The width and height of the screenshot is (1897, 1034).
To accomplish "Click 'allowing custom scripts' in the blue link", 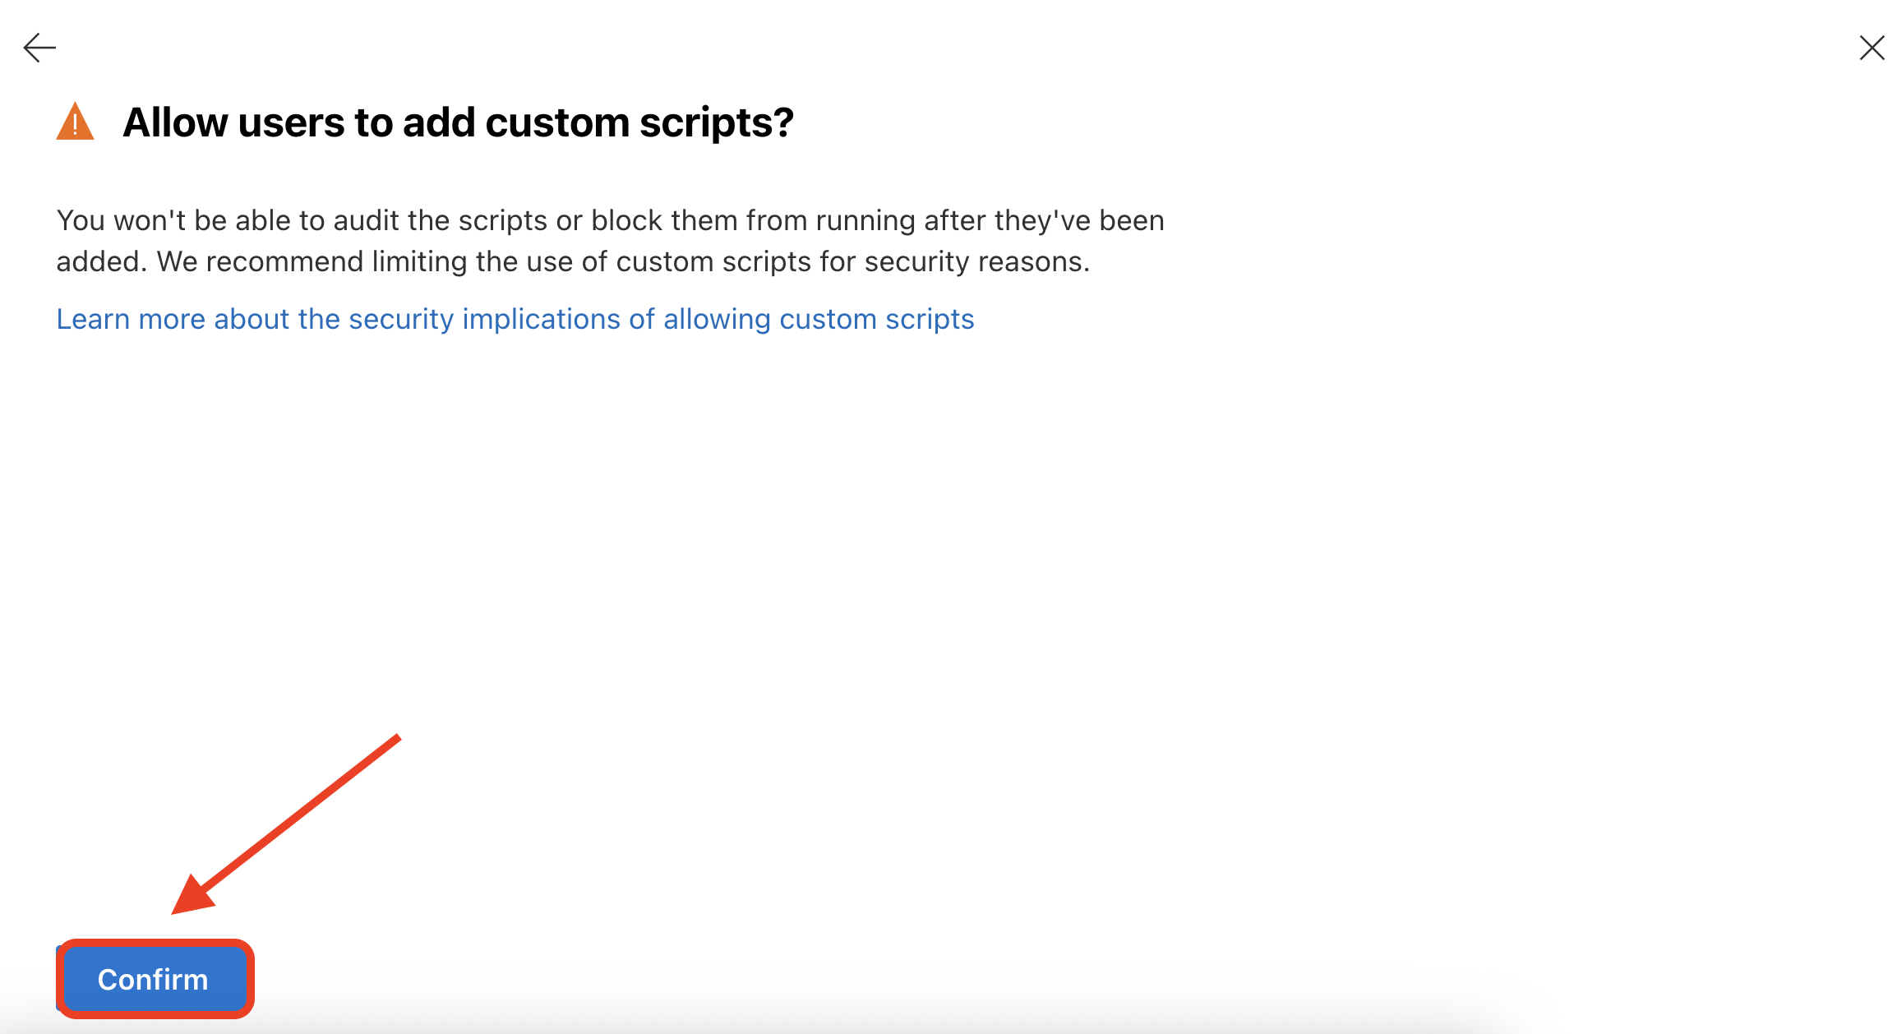I will [818, 319].
